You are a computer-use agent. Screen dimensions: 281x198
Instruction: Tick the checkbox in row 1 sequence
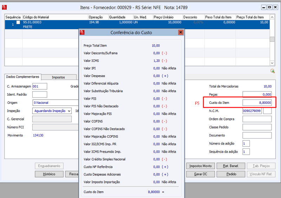click(x=18, y=22)
